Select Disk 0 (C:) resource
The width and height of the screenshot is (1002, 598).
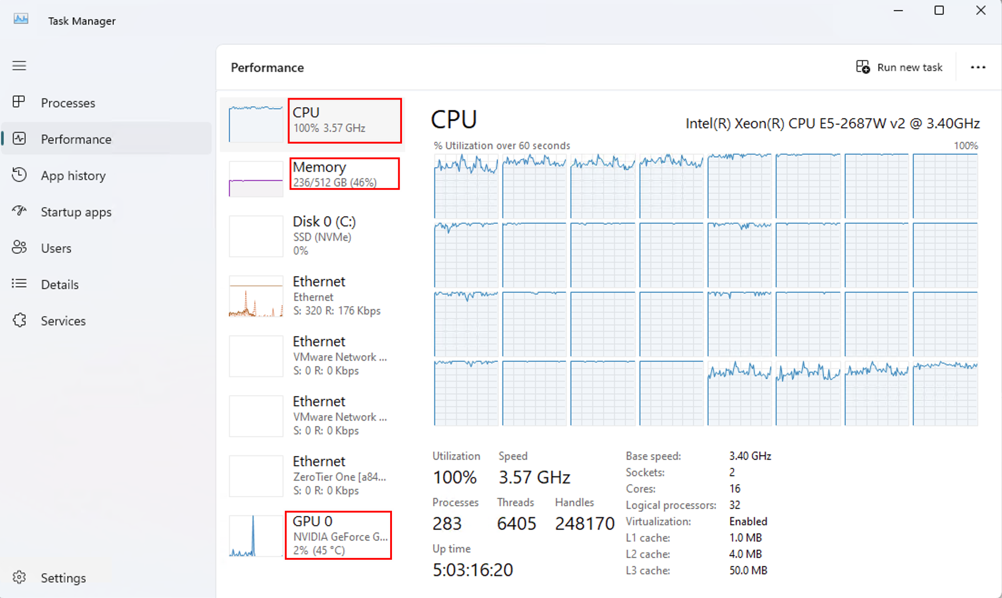click(313, 236)
